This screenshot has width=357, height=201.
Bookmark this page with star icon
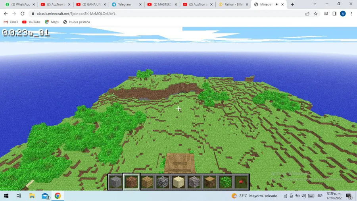[316, 14]
